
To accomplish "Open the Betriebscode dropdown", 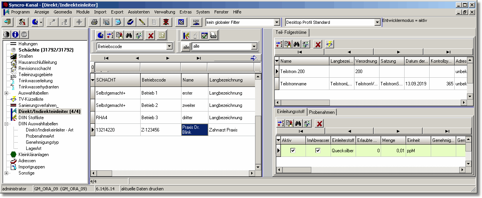I will click(x=169, y=47).
